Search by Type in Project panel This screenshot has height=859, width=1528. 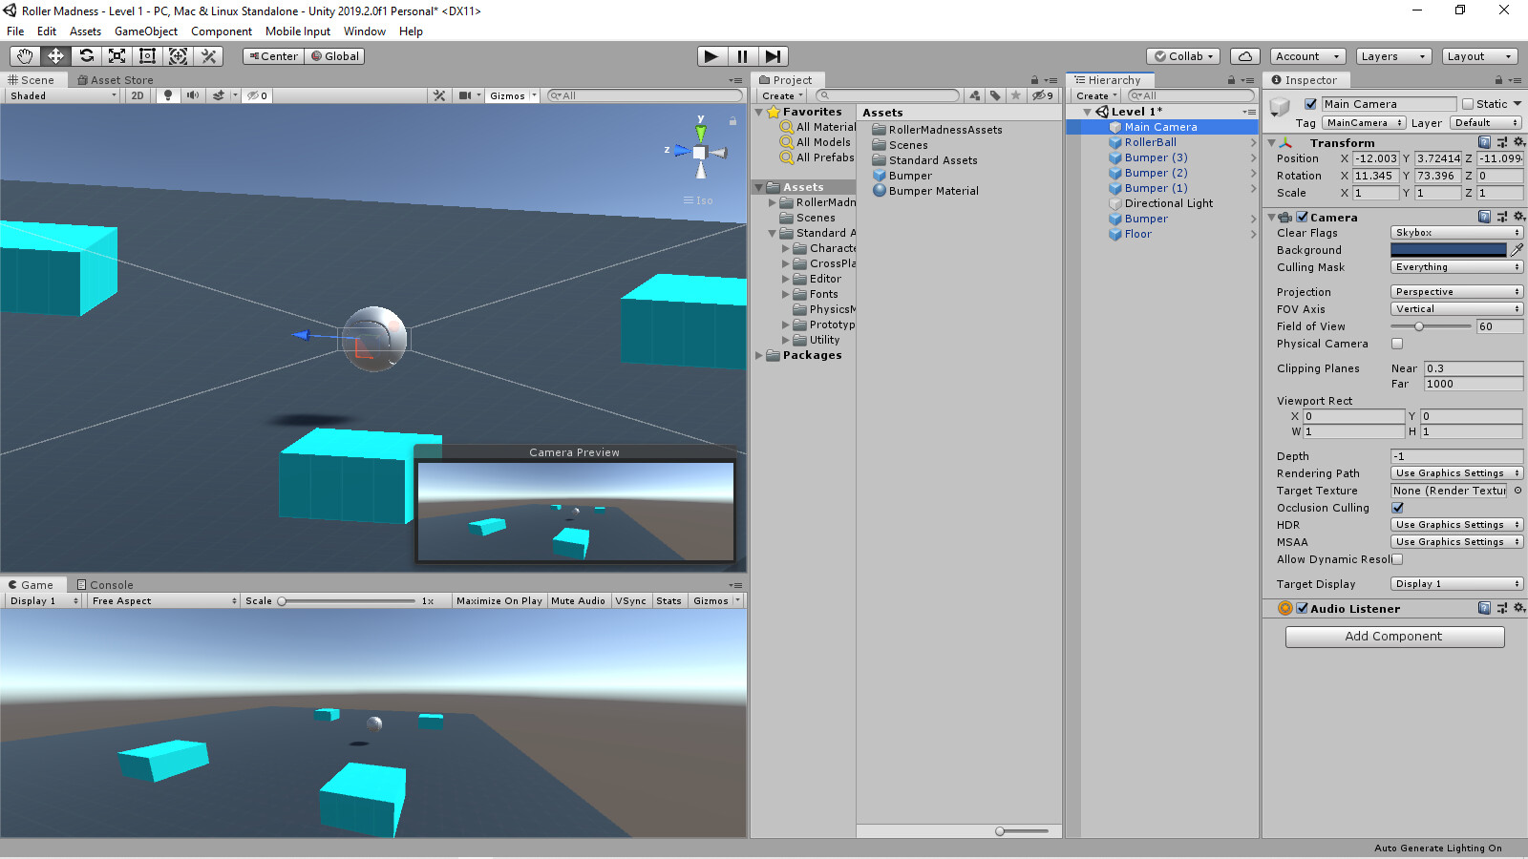(x=974, y=95)
